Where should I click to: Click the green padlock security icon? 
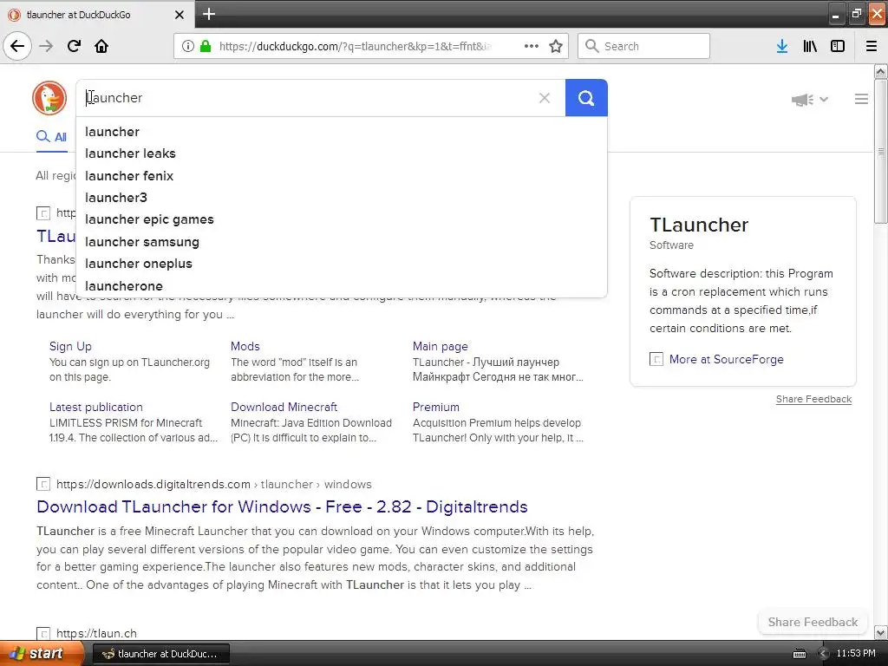click(x=206, y=46)
